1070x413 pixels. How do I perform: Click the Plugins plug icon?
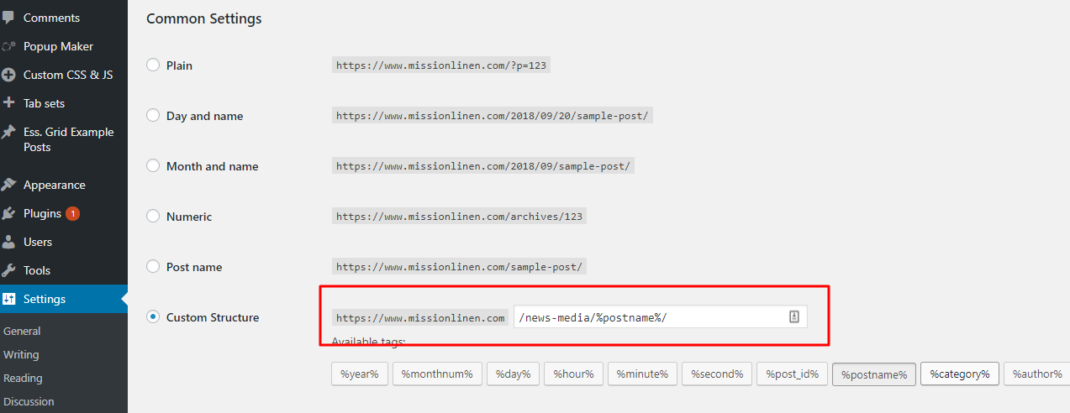pos(8,213)
